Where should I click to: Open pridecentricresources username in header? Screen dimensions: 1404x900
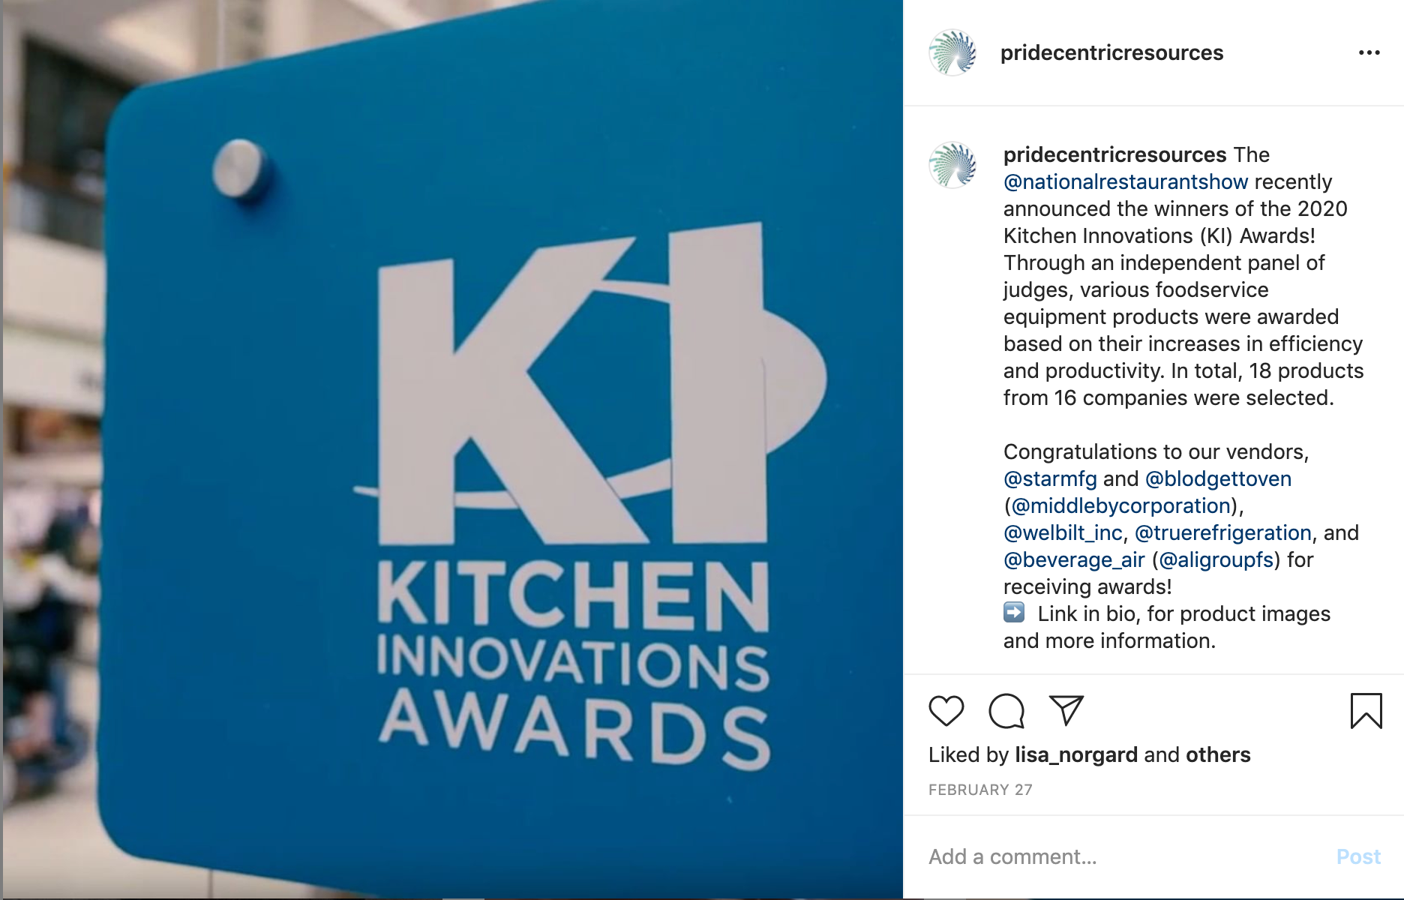tap(1111, 52)
